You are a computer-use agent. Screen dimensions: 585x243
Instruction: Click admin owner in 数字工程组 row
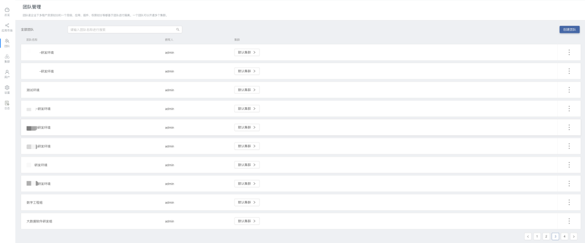tap(170, 202)
